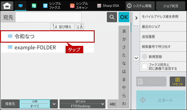Jump to さ in the kana index bar
The width and height of the screenshot is (187, 110).
124,47
